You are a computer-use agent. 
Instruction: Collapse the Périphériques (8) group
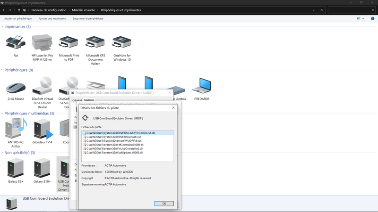2,70
